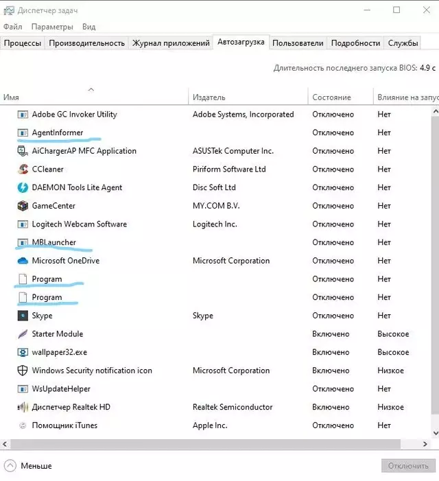The image size is (439, 481).
Task: Sort by the Влияние на запуск column
Action: pos(406,97)
